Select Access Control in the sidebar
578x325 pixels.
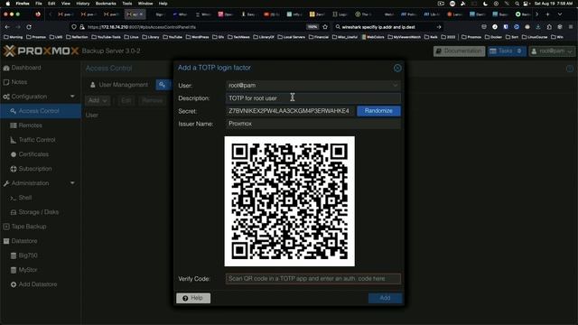[x=39, y=111]
